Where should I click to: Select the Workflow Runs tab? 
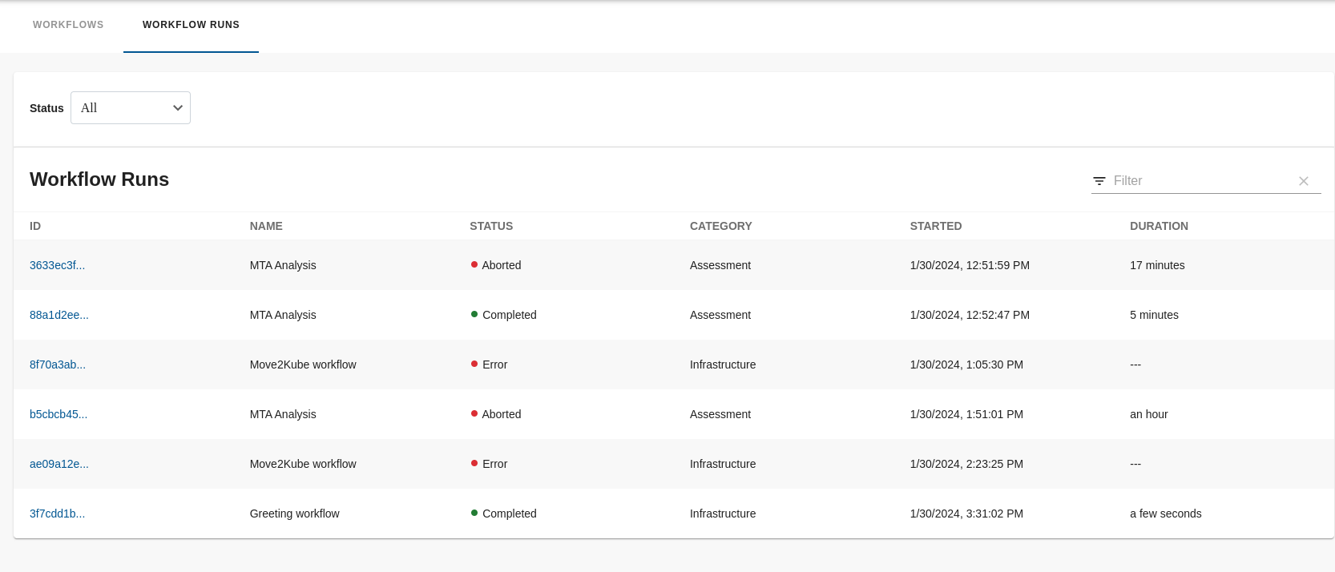pos(191,25)
